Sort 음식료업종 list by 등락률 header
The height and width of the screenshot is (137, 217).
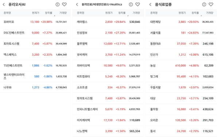pyautogui.click(x=195, y=13)
